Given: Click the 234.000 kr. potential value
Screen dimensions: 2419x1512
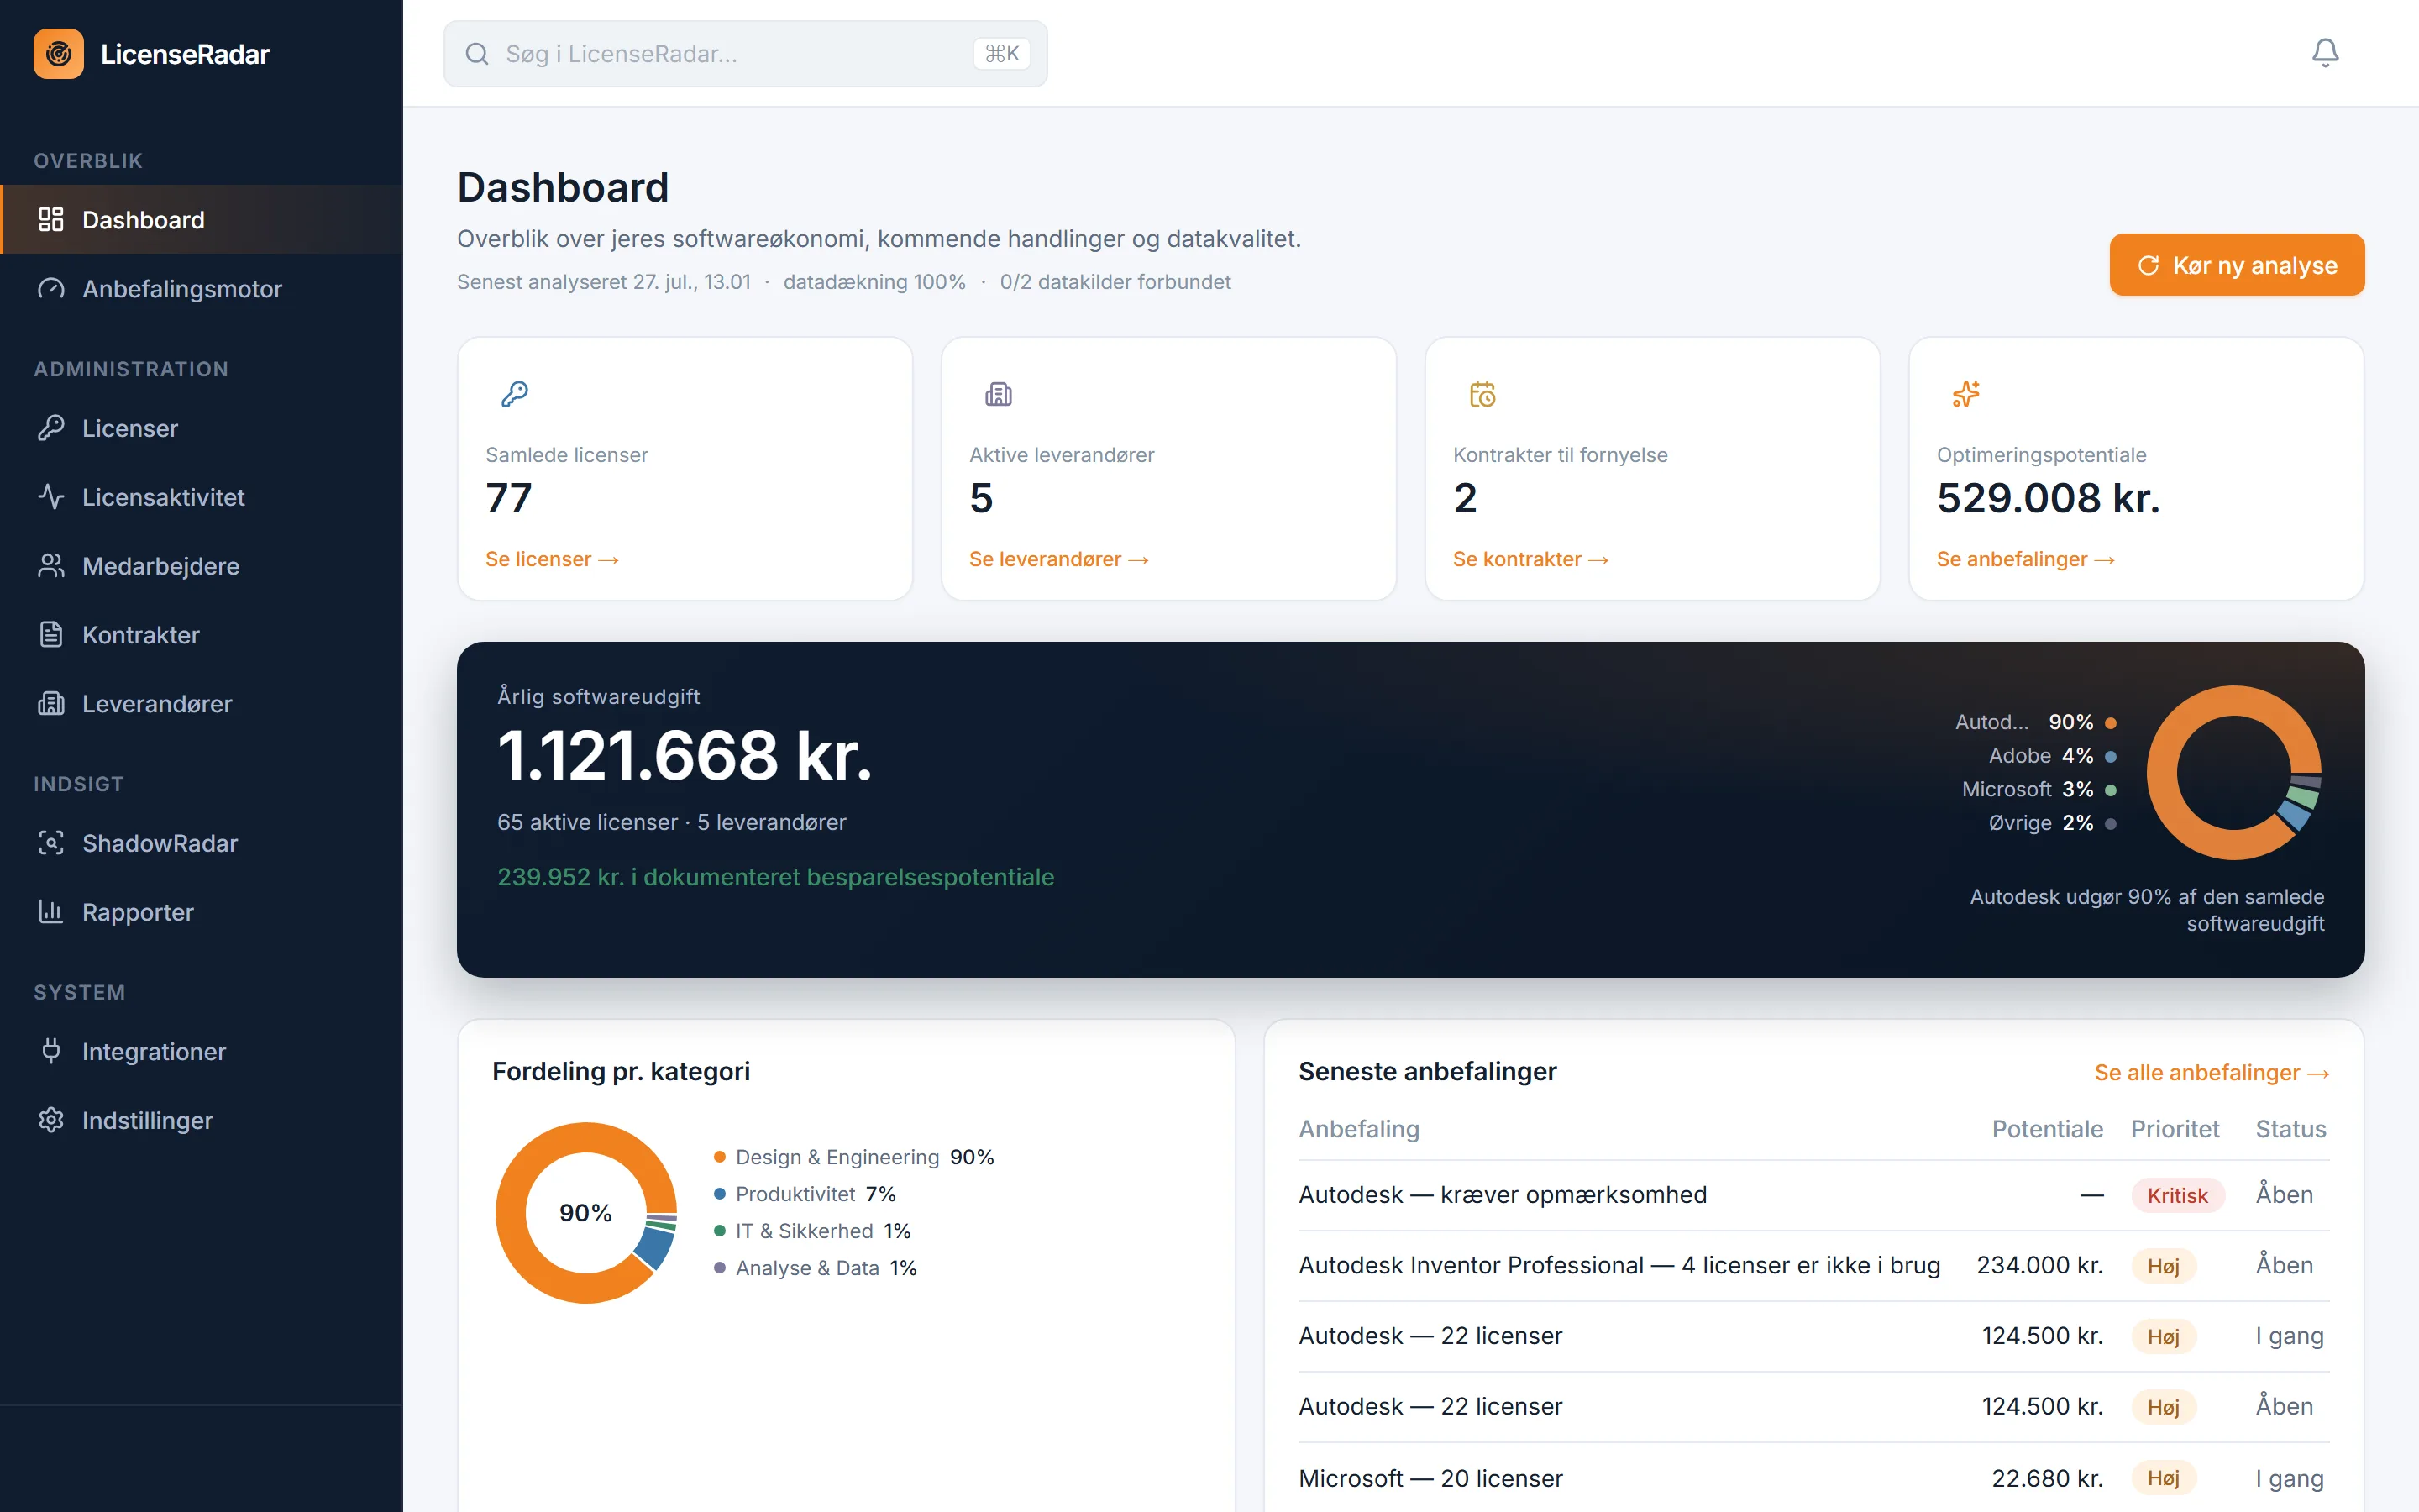Looking at the screenshot, I should pyautogui.click(x=2039, y=1265).
